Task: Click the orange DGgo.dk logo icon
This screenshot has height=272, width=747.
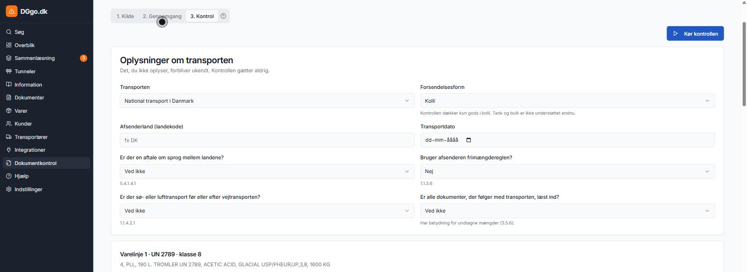Action: point(11,11)
